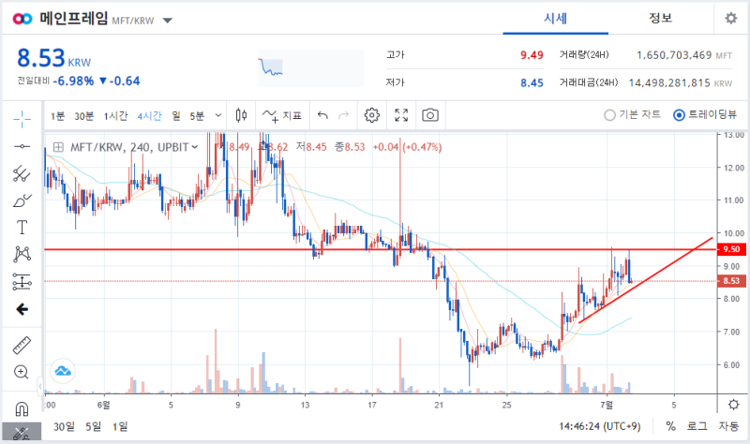Toggle 로그 (log) scale

click(x=697, y=426)
